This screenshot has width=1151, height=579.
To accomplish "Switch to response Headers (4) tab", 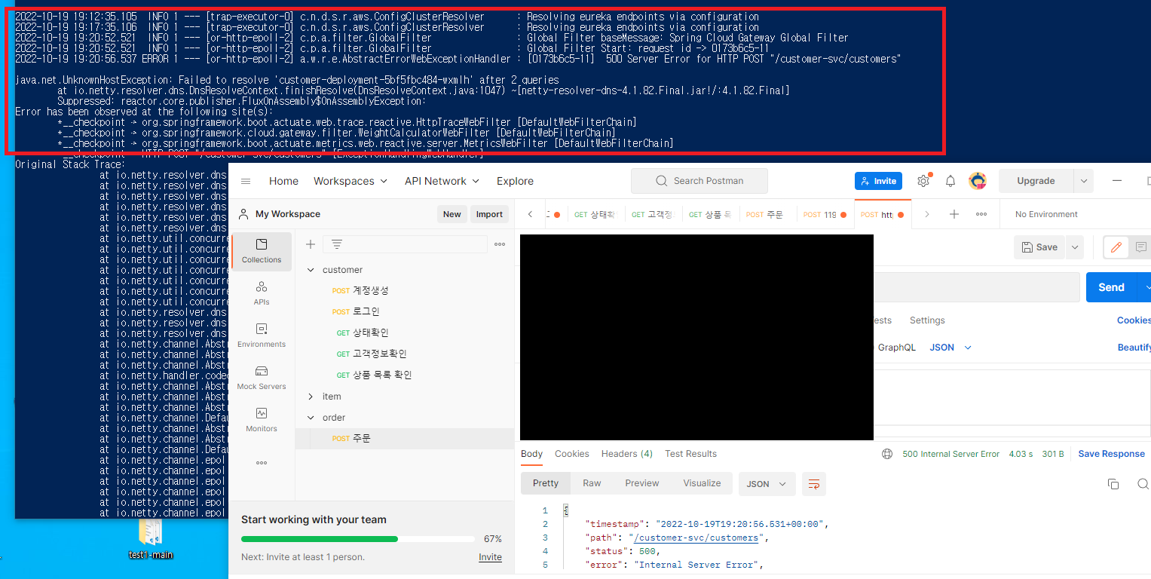I will tap(627, 454).
